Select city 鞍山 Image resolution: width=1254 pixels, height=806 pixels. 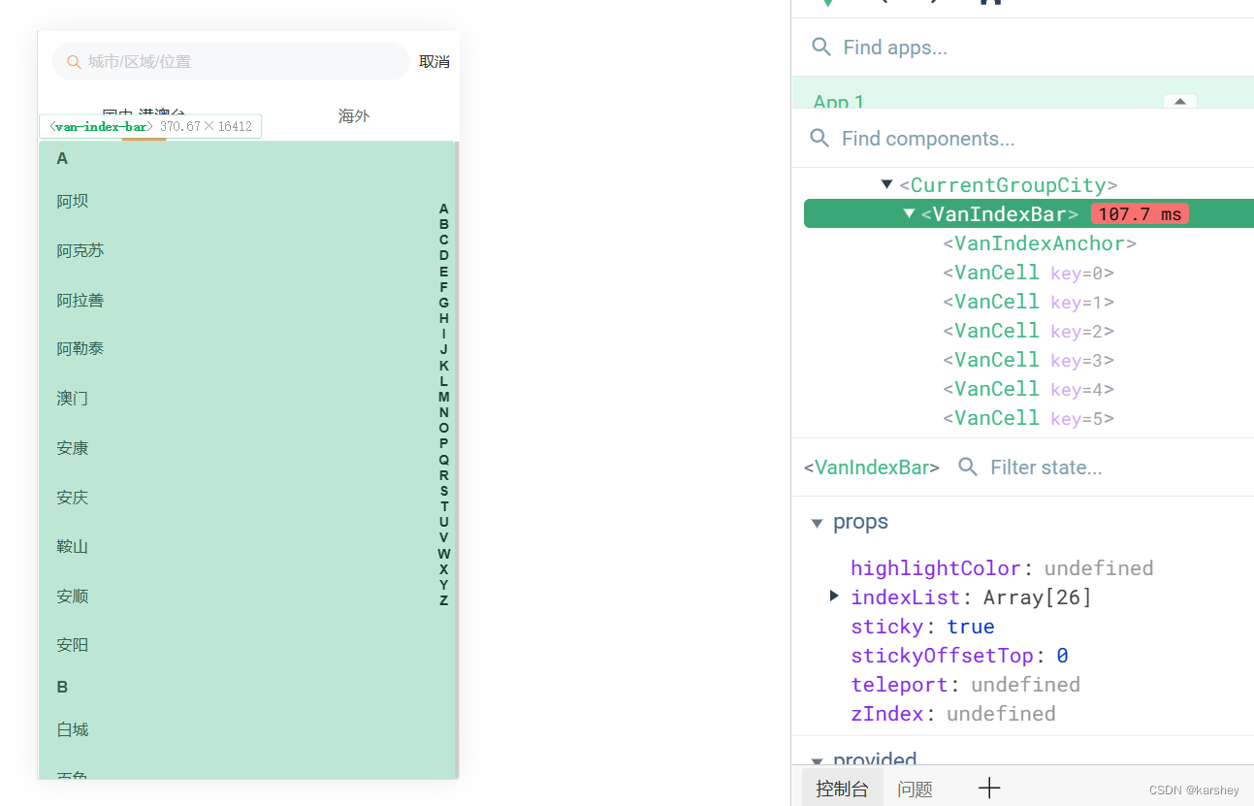(73, 547)
